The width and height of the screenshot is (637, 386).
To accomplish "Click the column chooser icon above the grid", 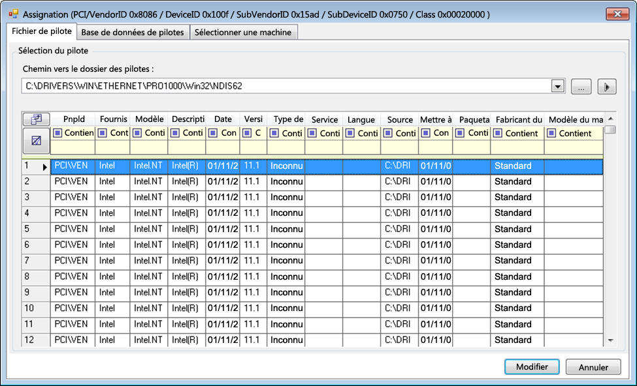I will coord(35,119).
